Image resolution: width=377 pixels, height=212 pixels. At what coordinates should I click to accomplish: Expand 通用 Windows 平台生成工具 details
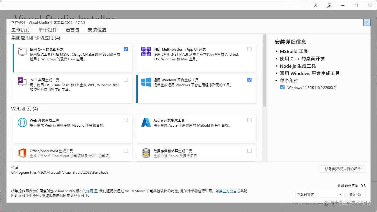277,73
